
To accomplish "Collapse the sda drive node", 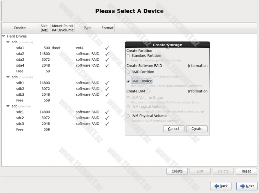I will tap(8, 42).
